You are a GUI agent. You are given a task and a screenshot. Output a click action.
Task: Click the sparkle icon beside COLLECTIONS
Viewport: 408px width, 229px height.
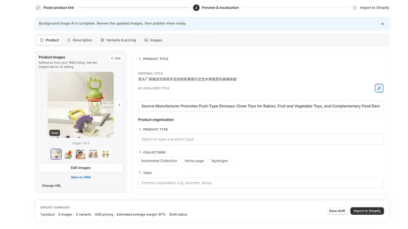(x=140, y=152)
